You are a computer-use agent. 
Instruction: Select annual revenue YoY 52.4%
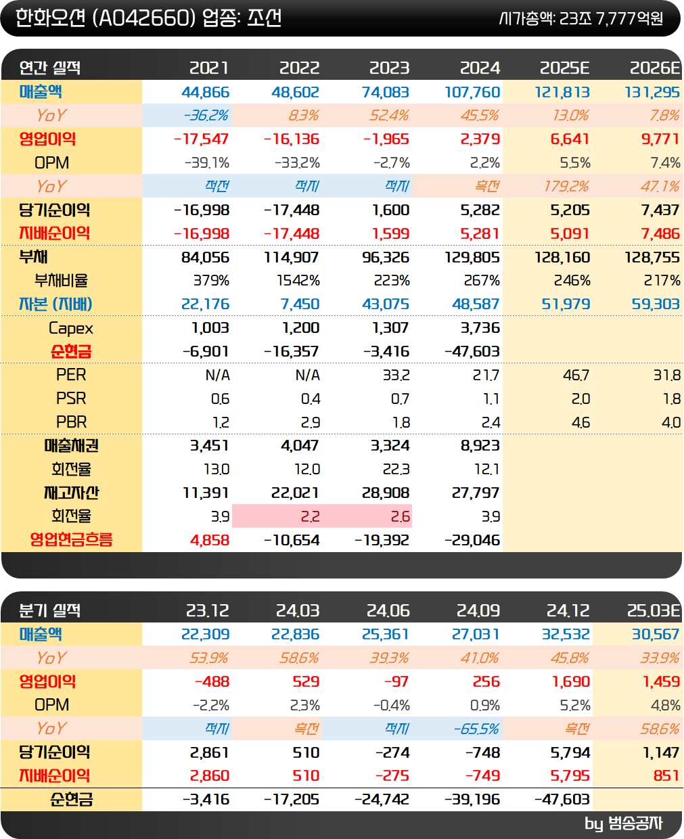pyautogui.click(x=389, y=116)
